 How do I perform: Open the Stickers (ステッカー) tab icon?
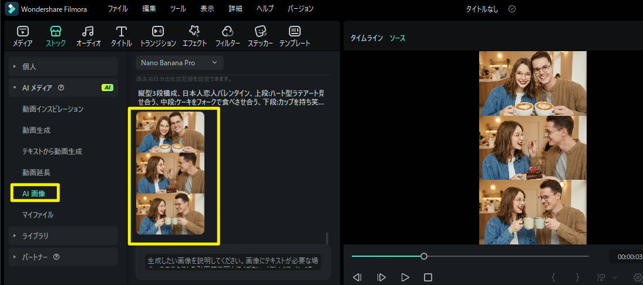(x=260, y=31)
